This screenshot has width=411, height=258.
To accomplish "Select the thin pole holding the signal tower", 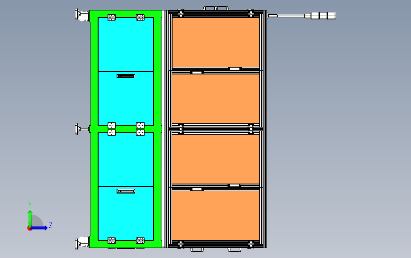I will tap(291, 16).
